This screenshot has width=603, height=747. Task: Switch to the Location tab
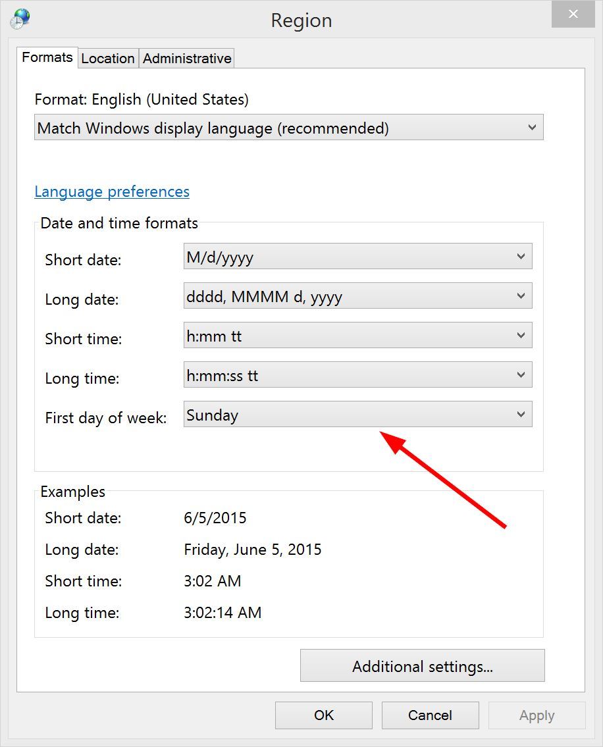pyautogui.click(x=108, y=59)
